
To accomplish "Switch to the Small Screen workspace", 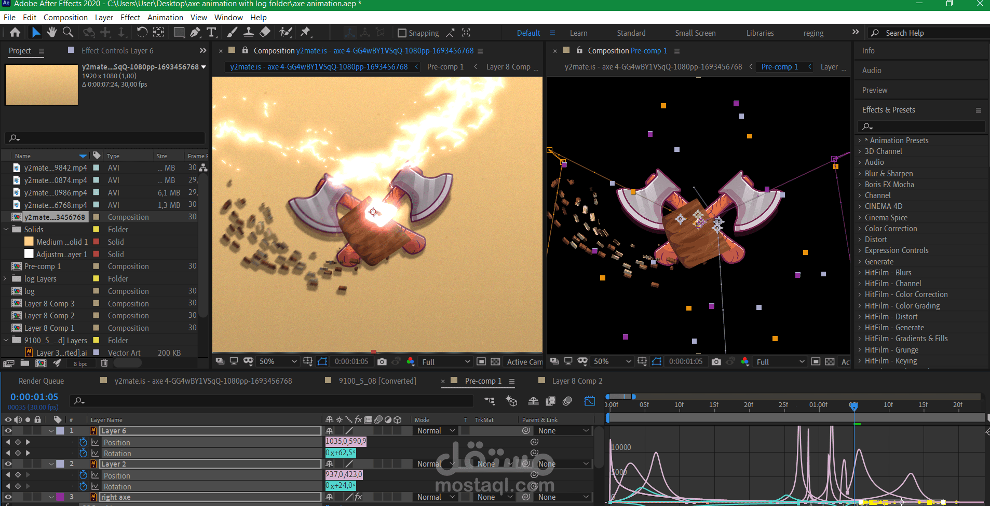I will coord(695,33).
